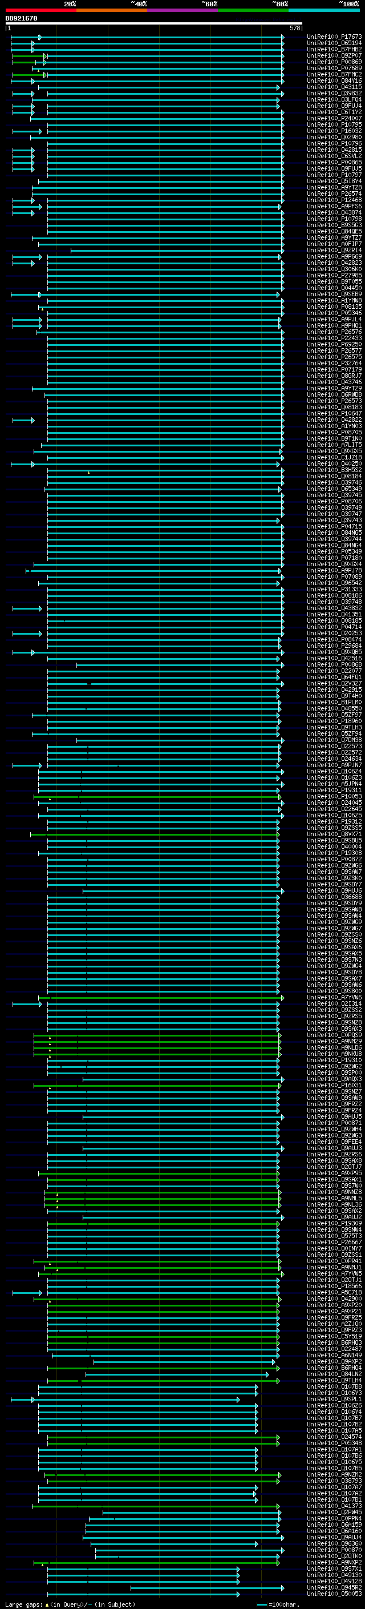Image resolution: width=365 pixels, height=1609 pixels.
Task: Click the UniRef100_P00865 label
Action: pos(334,162)
